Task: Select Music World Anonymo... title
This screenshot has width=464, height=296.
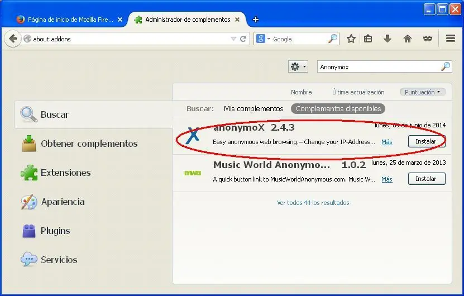Action: click(x=271, y=165)
